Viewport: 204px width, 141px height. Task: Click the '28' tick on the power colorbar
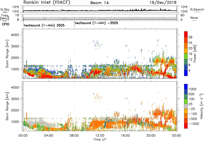[x=190, y=37]
